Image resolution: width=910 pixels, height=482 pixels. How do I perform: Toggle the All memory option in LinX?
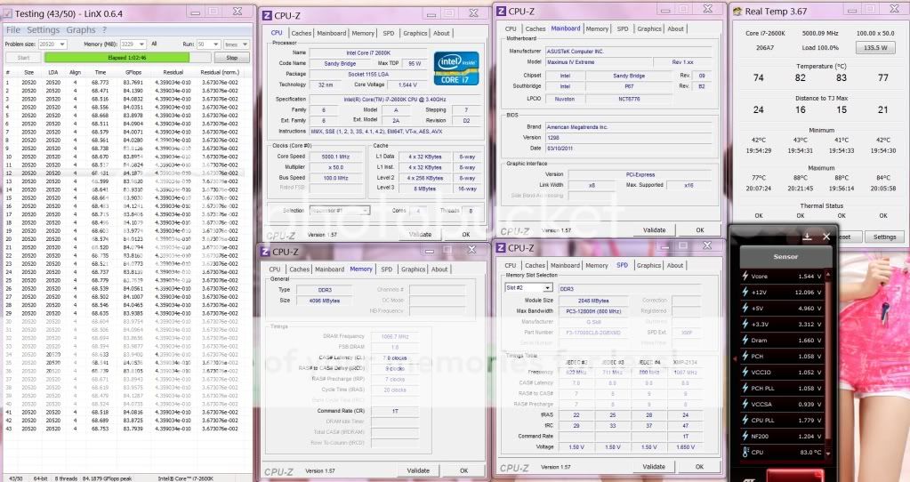pos(154,44)
